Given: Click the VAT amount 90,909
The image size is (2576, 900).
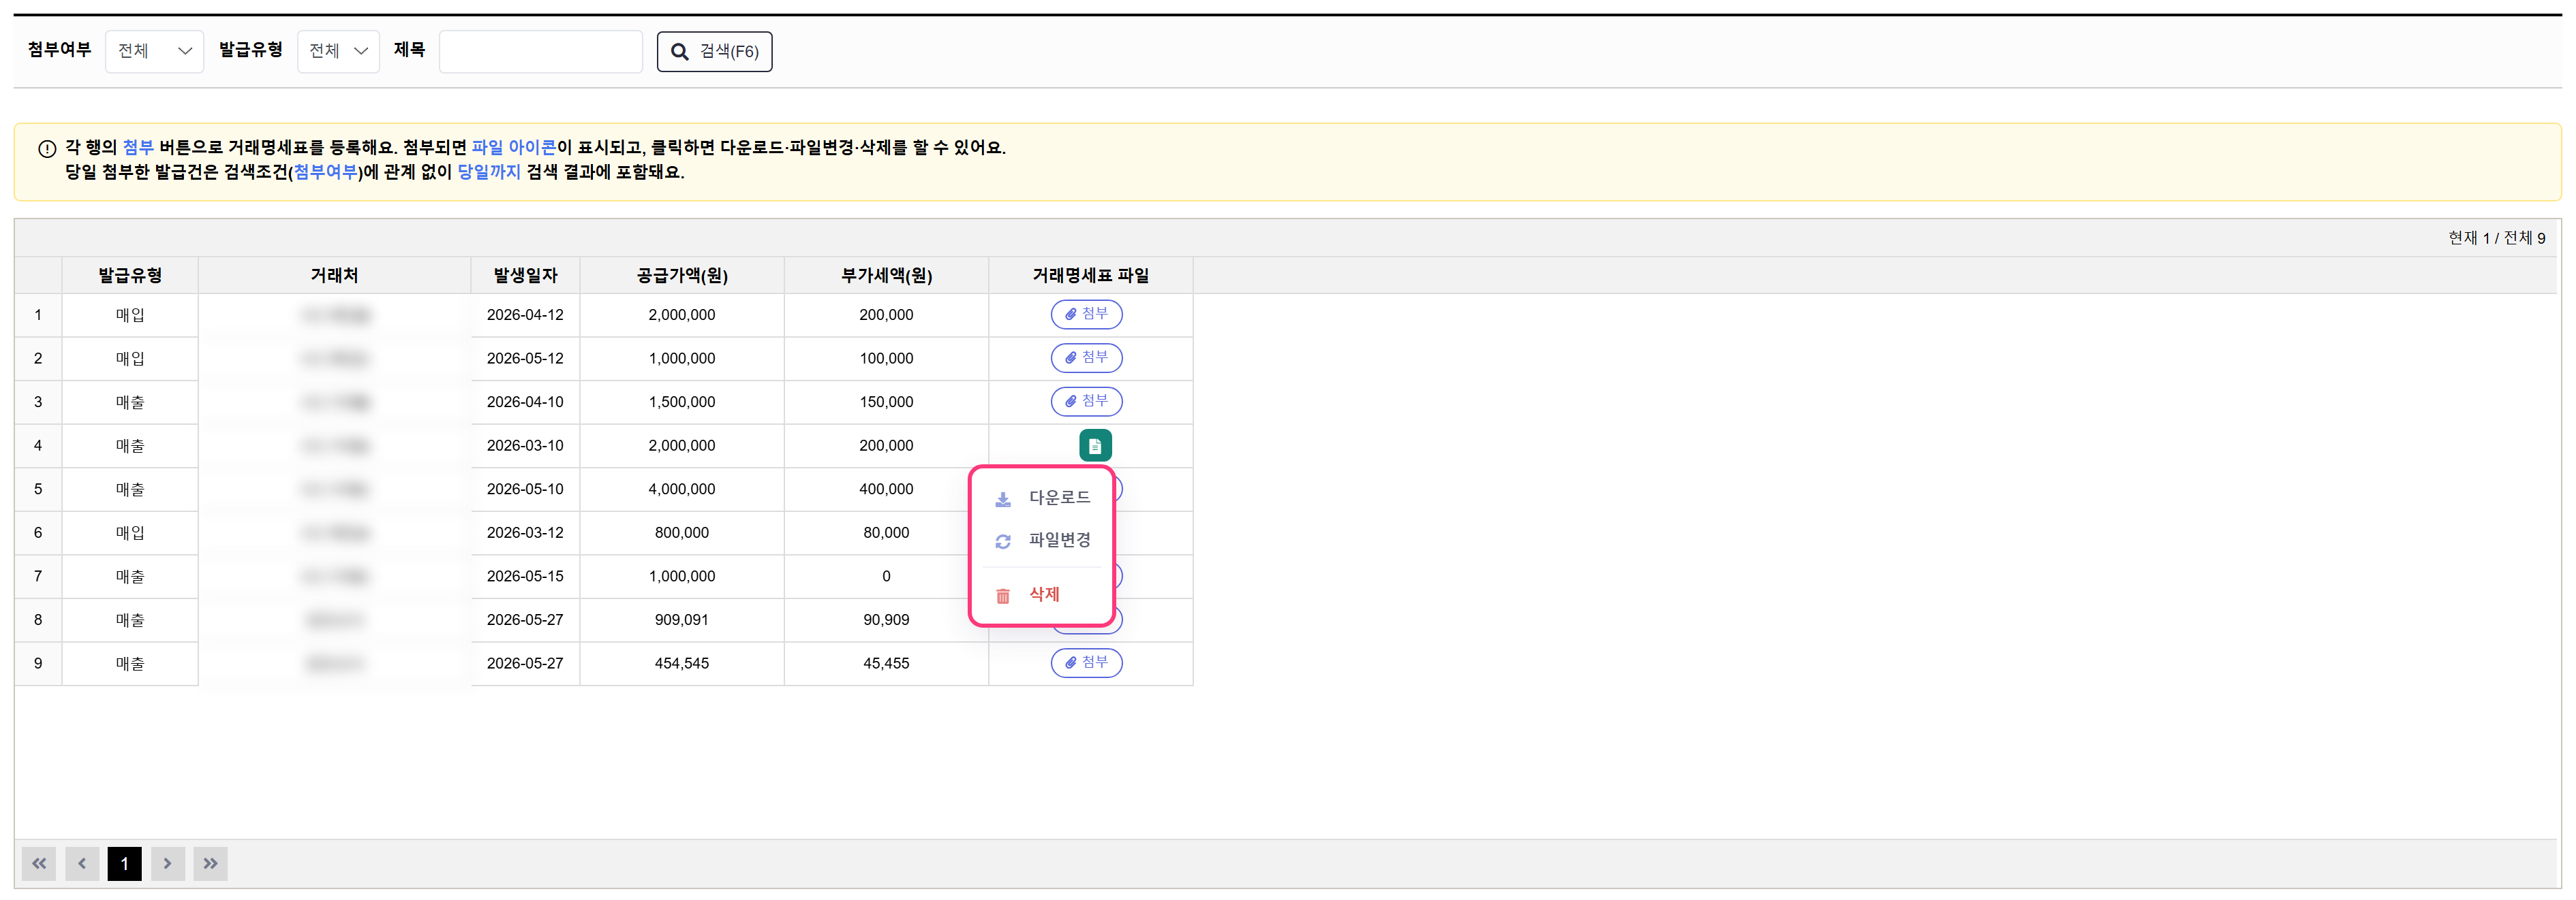Looking at the screenshot, I should tap(886, 620).
